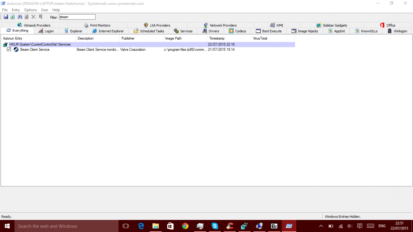The height and width of the screenshot is (232, 413).
Task: Switch to the Print Monitors tab
Action: coord(97,25)
